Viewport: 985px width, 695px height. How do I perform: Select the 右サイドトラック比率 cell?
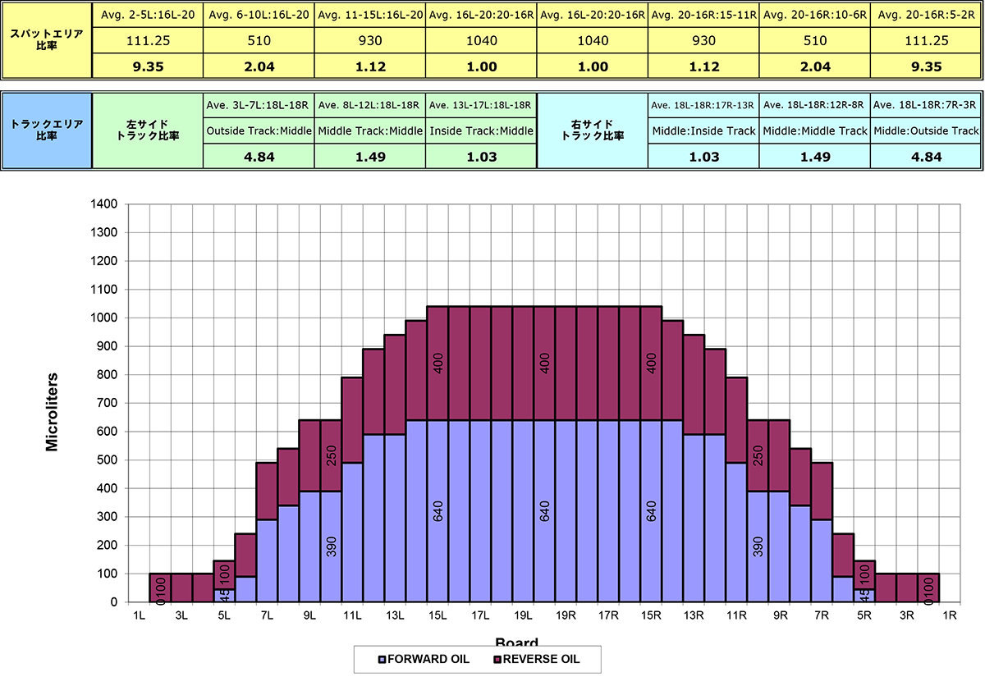(593, 130)
